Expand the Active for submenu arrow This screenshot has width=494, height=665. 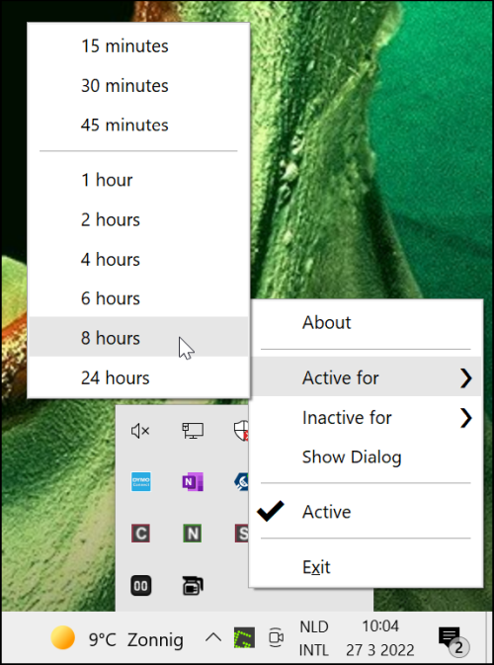tap(466, 377)
